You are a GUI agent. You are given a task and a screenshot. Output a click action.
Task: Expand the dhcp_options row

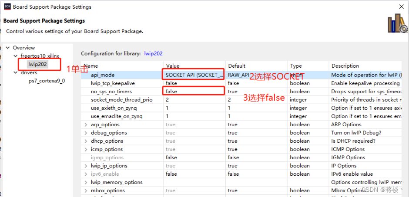pos(86,141)
